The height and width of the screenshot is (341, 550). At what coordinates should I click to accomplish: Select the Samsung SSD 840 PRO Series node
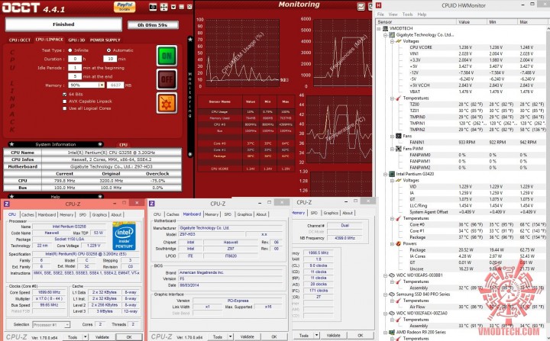point(422,294)
